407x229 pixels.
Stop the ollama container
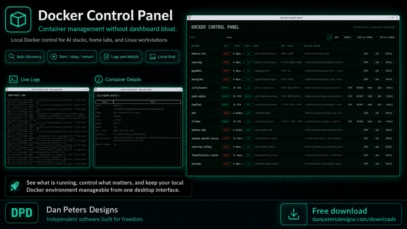[x=350, y=122]
